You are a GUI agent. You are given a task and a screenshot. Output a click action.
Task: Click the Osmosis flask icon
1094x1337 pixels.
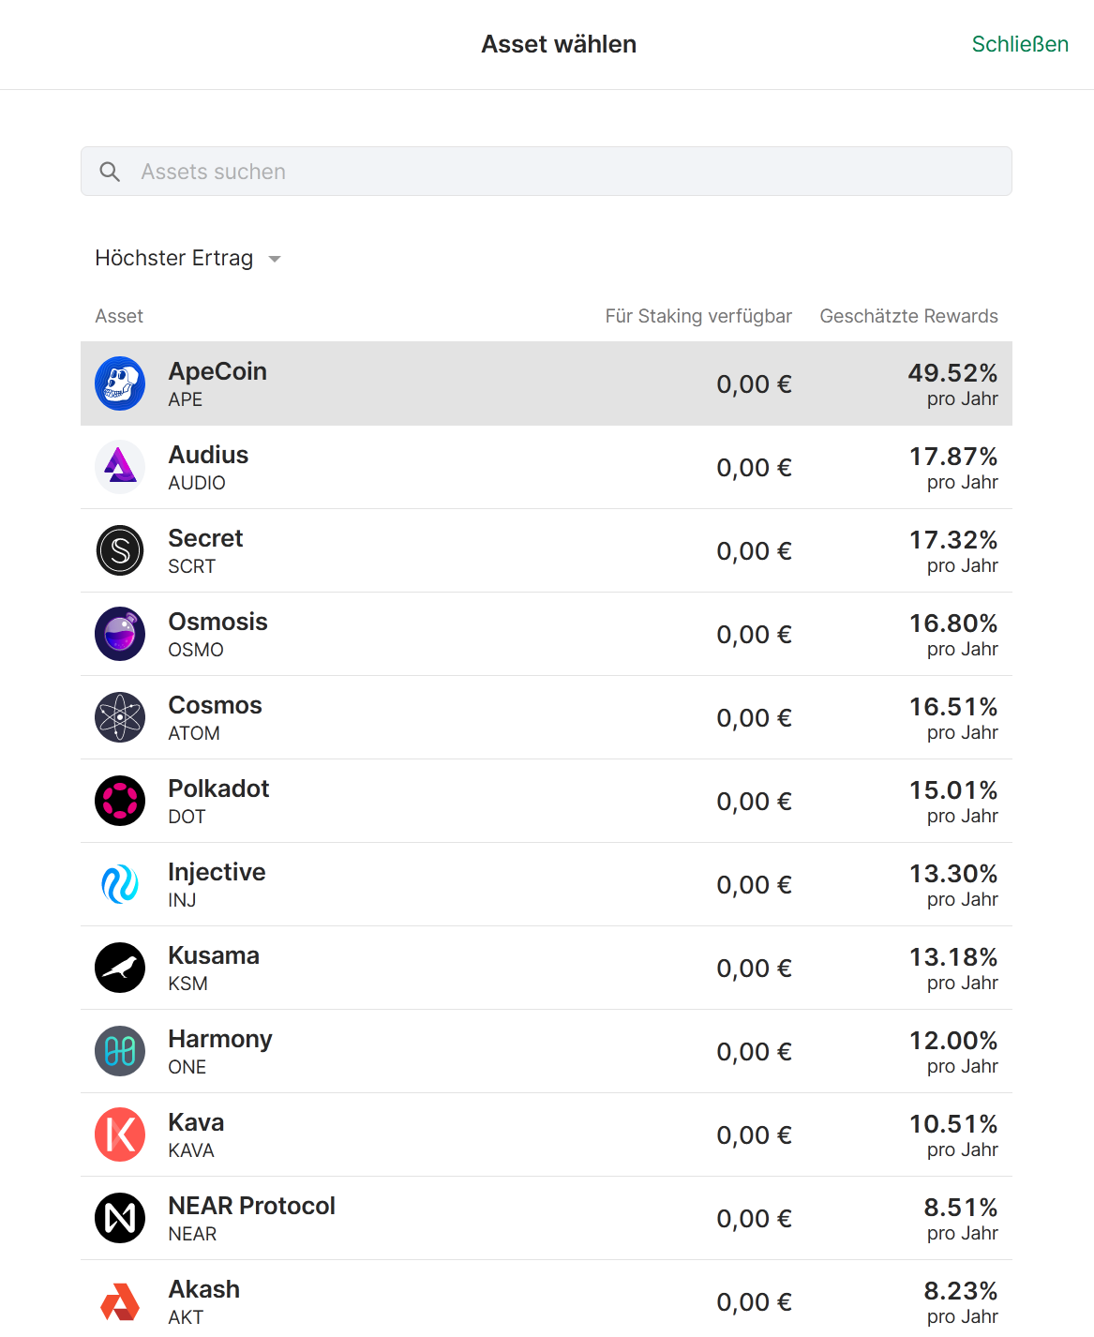point(120,634)
